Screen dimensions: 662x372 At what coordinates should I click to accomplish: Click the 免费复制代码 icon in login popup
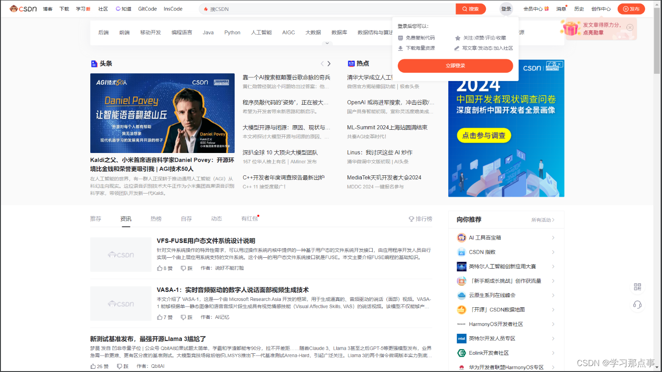tap(400, 38)
